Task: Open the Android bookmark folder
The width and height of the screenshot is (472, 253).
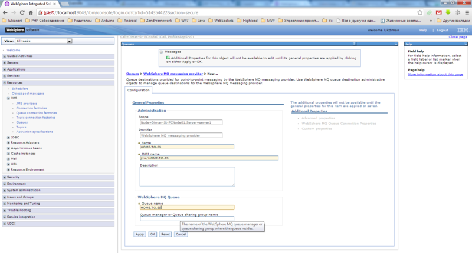Action: tap(127, 21)
